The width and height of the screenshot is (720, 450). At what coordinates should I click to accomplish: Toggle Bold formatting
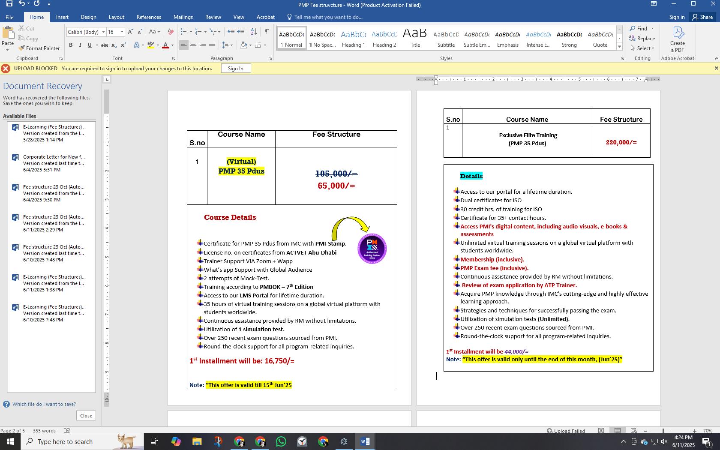71,45
